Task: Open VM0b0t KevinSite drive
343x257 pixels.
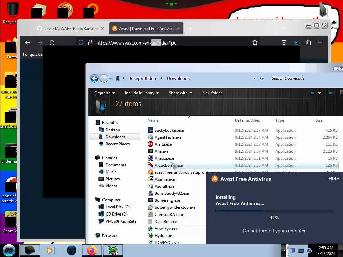Action: [121, 221]
